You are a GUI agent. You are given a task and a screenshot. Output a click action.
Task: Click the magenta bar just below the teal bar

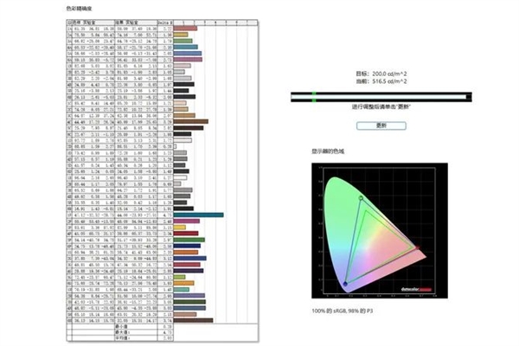tap(186, 221)
